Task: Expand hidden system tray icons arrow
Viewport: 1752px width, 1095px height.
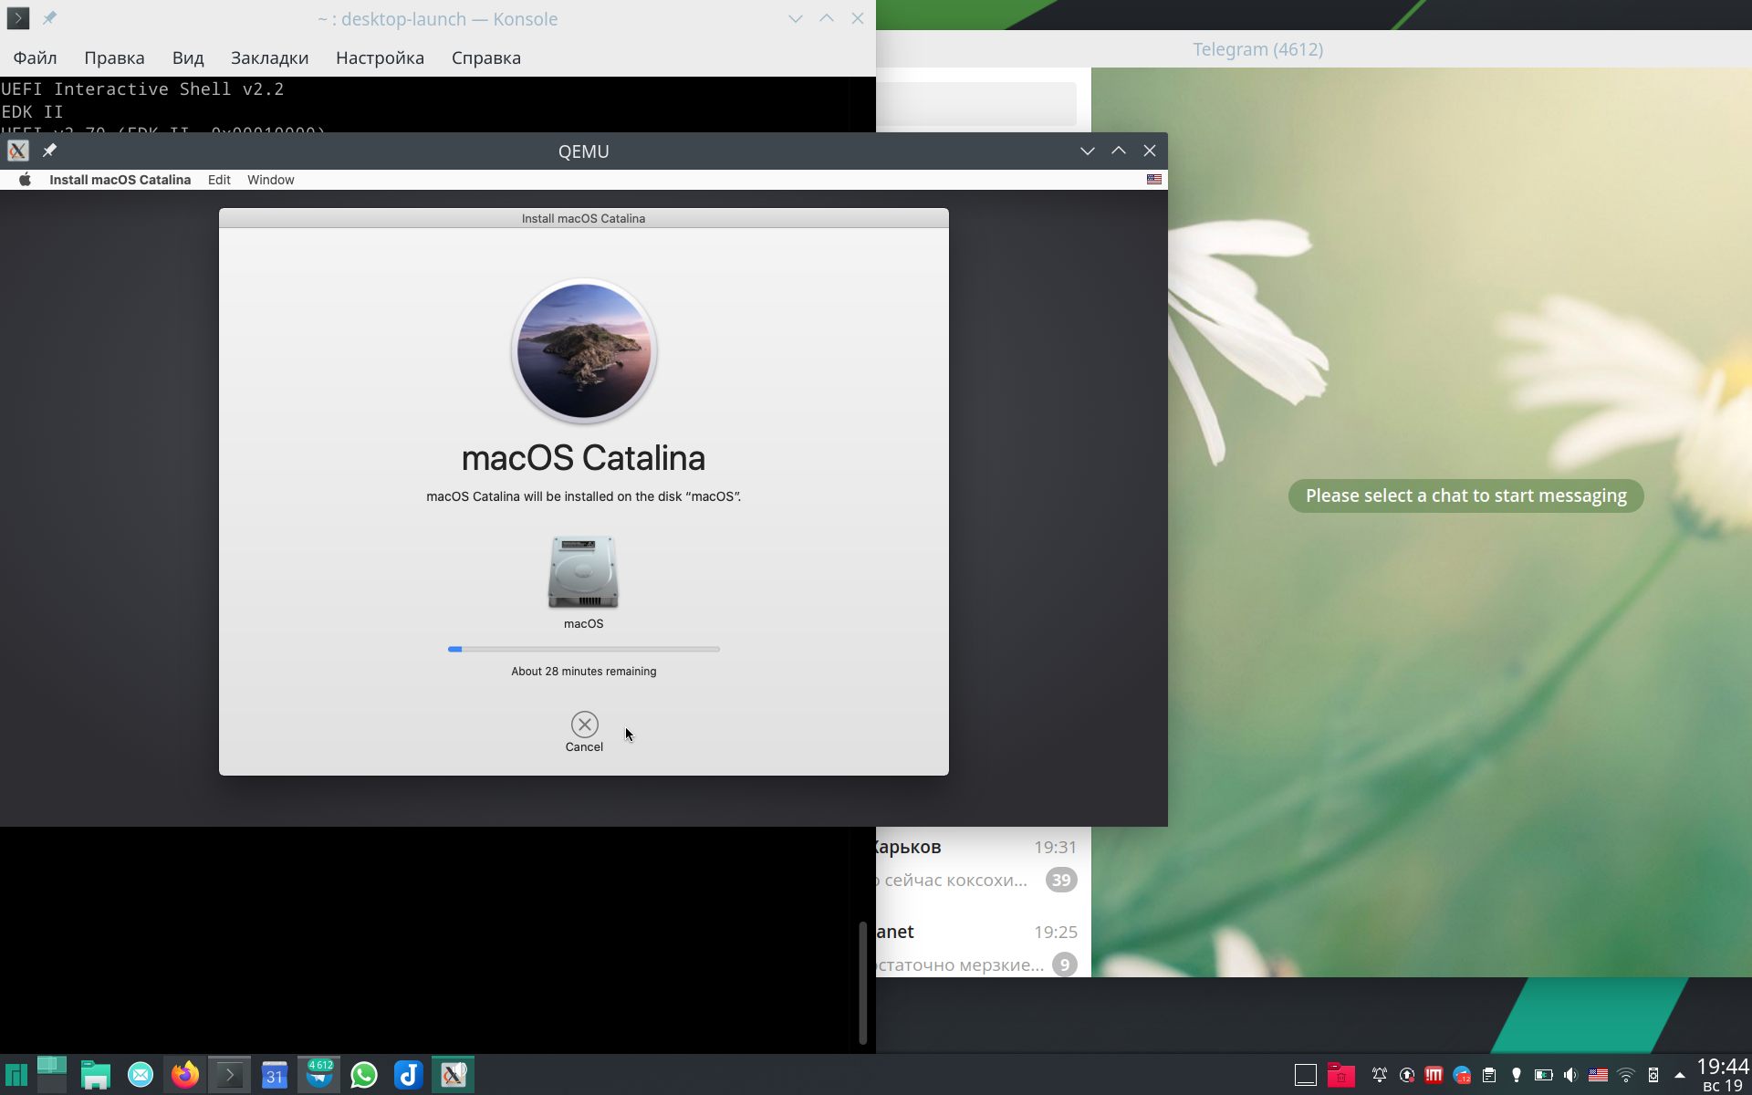Action: 1679,1075
